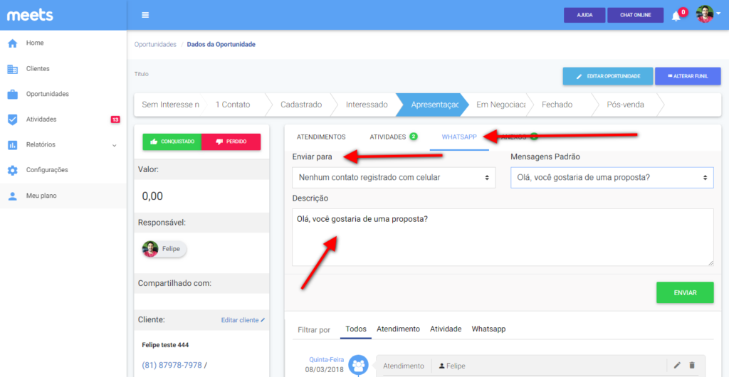Mark opportunity as Perdido
Screen dimensions: 729x377
pos(231,142)
